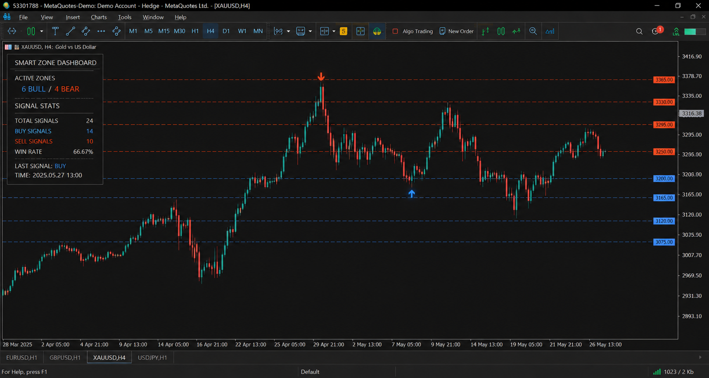Toggle Algo Trading on

pyautogui.click(x=413, y=31)
